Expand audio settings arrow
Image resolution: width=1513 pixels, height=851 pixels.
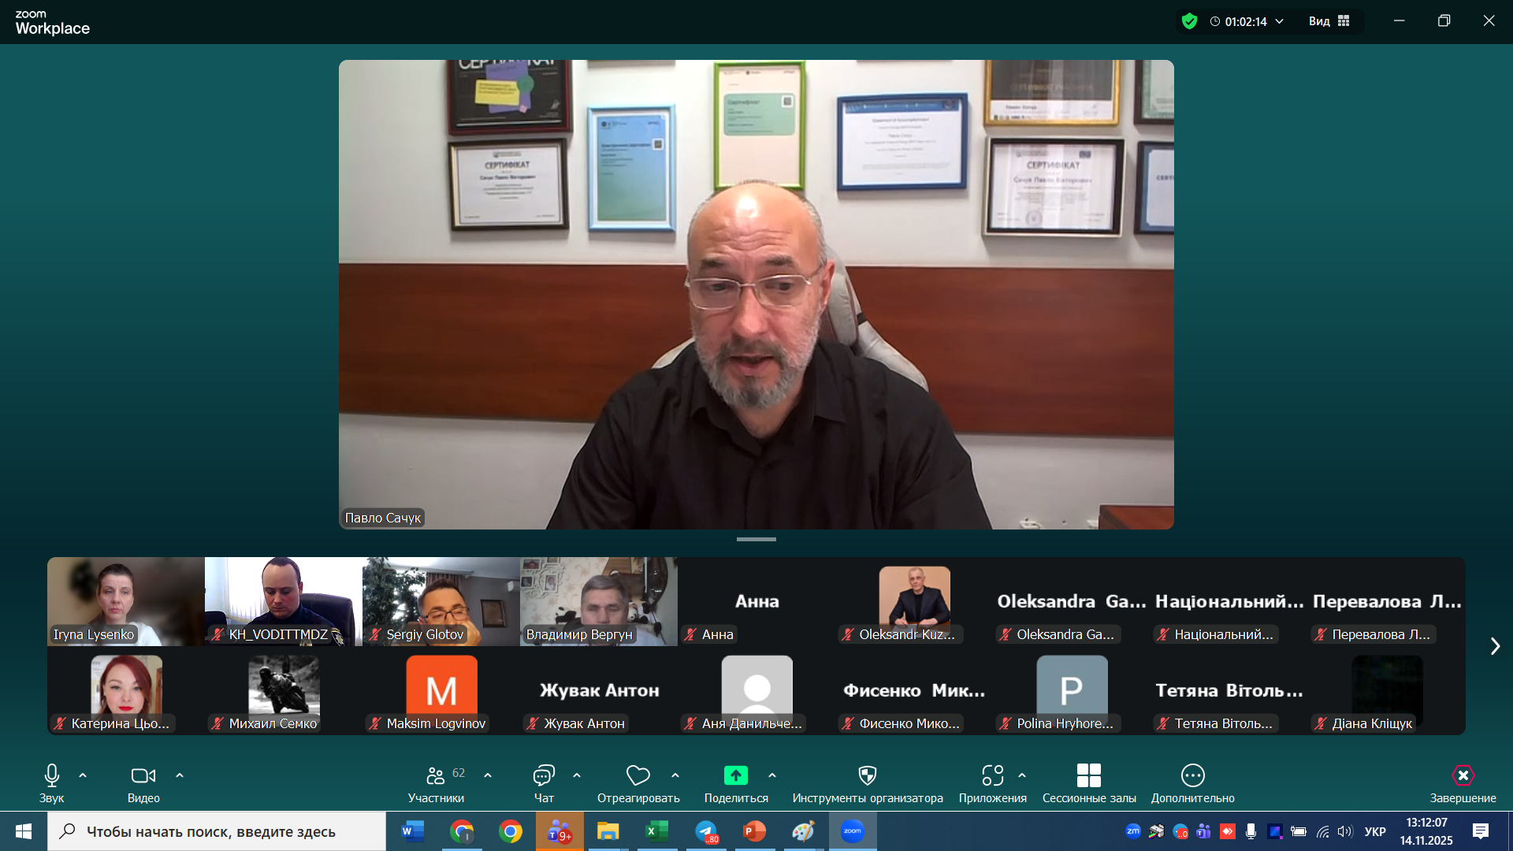tap(83, 776)
